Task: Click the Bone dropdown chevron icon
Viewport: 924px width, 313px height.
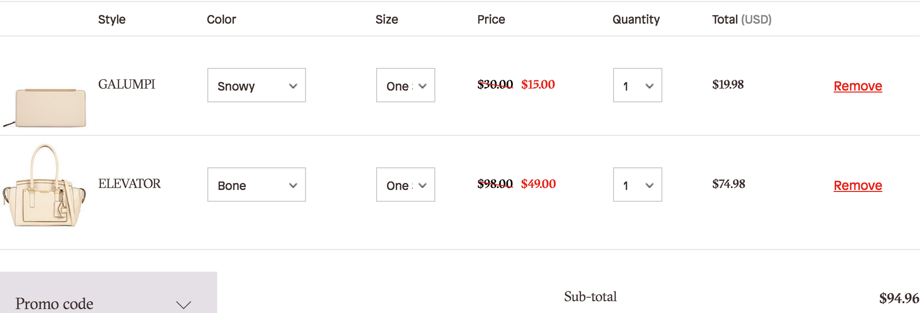Action: pyautogui.click(x=293, y=186)
